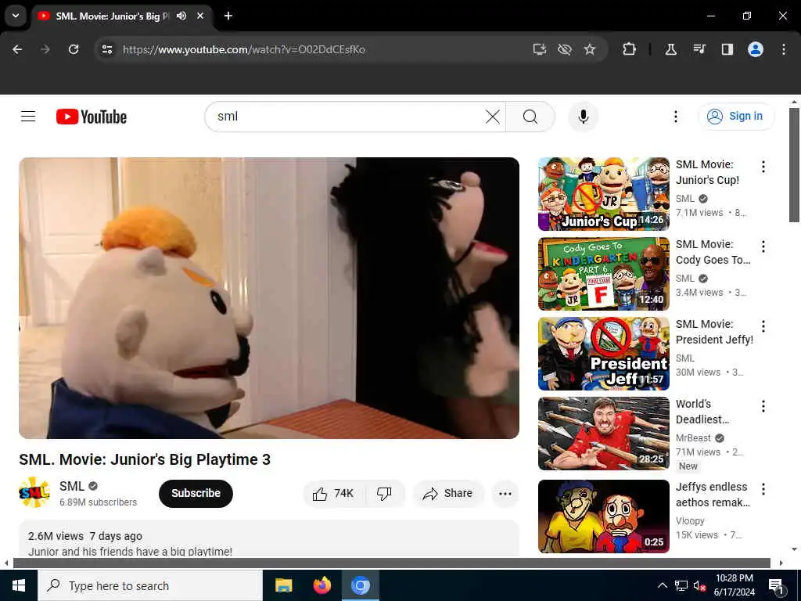The height and width of the screenshot is (601, 801).
Task: Open SML channel avatar
Action: click(x=34, y=493)
